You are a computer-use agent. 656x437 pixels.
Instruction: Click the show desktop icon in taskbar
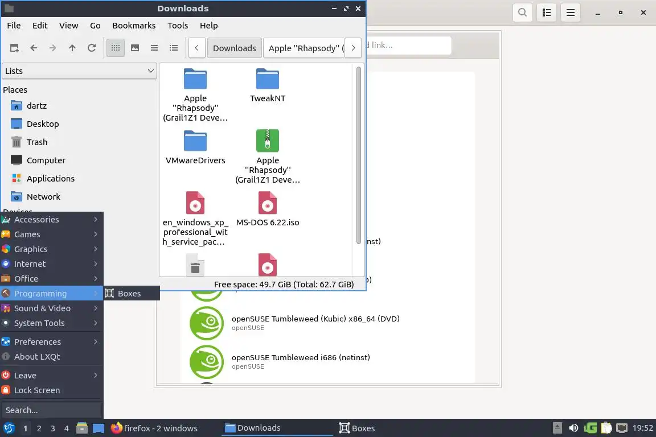(x=99, y=428)
